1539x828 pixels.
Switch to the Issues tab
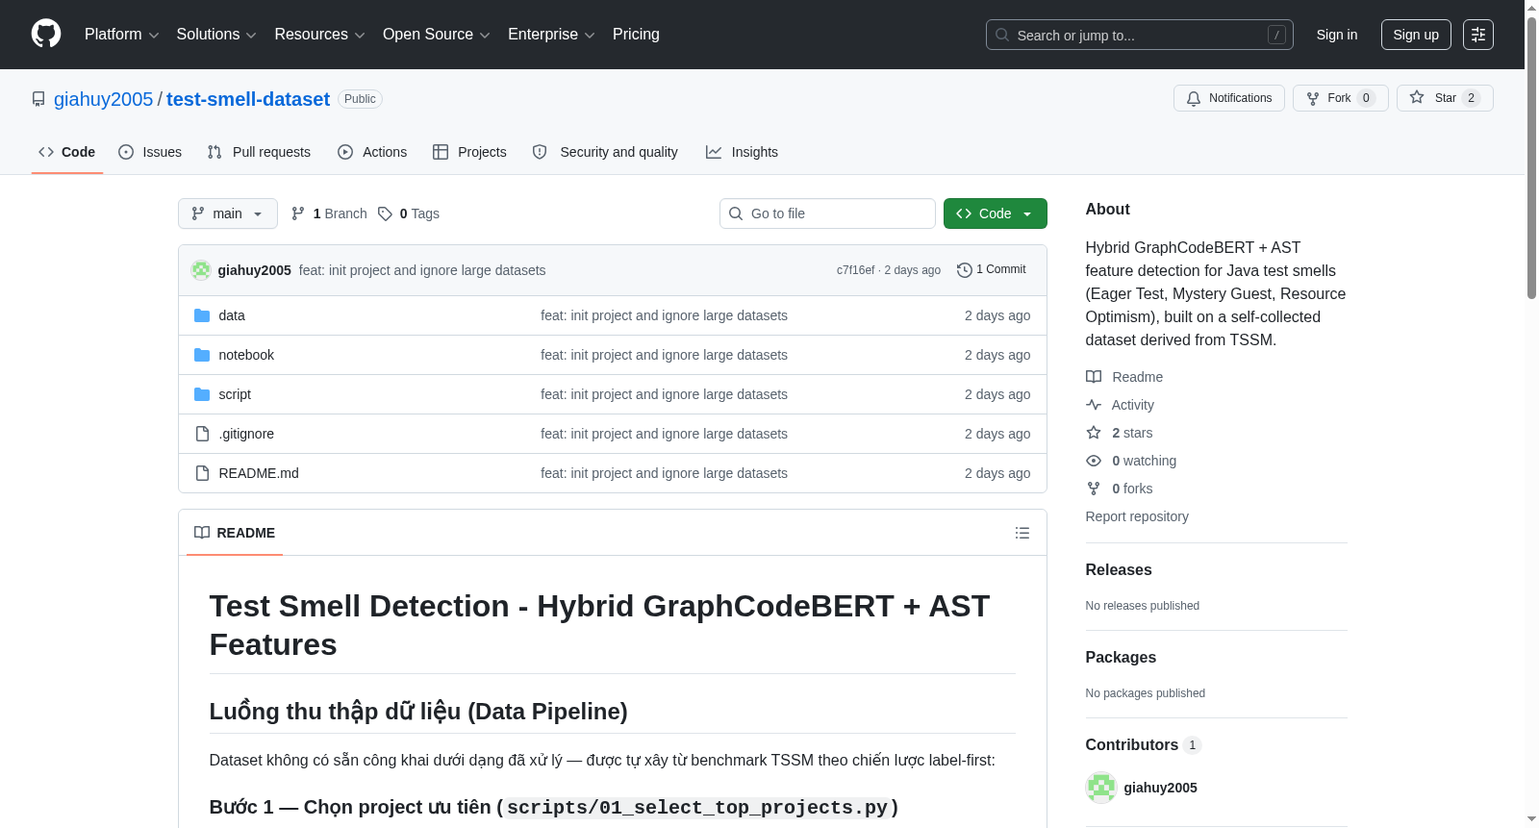tap(150, 152)
